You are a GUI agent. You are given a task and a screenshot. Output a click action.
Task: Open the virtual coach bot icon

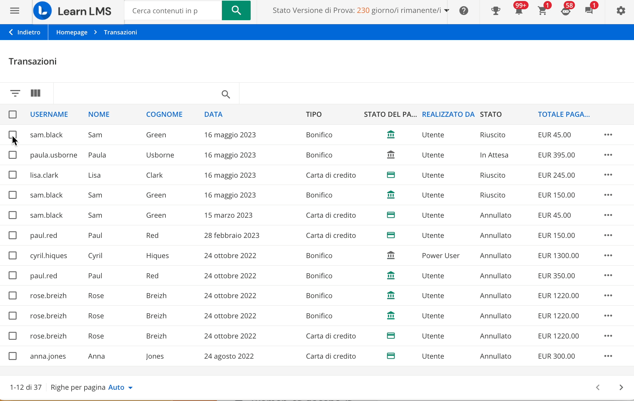coord(566,11)
